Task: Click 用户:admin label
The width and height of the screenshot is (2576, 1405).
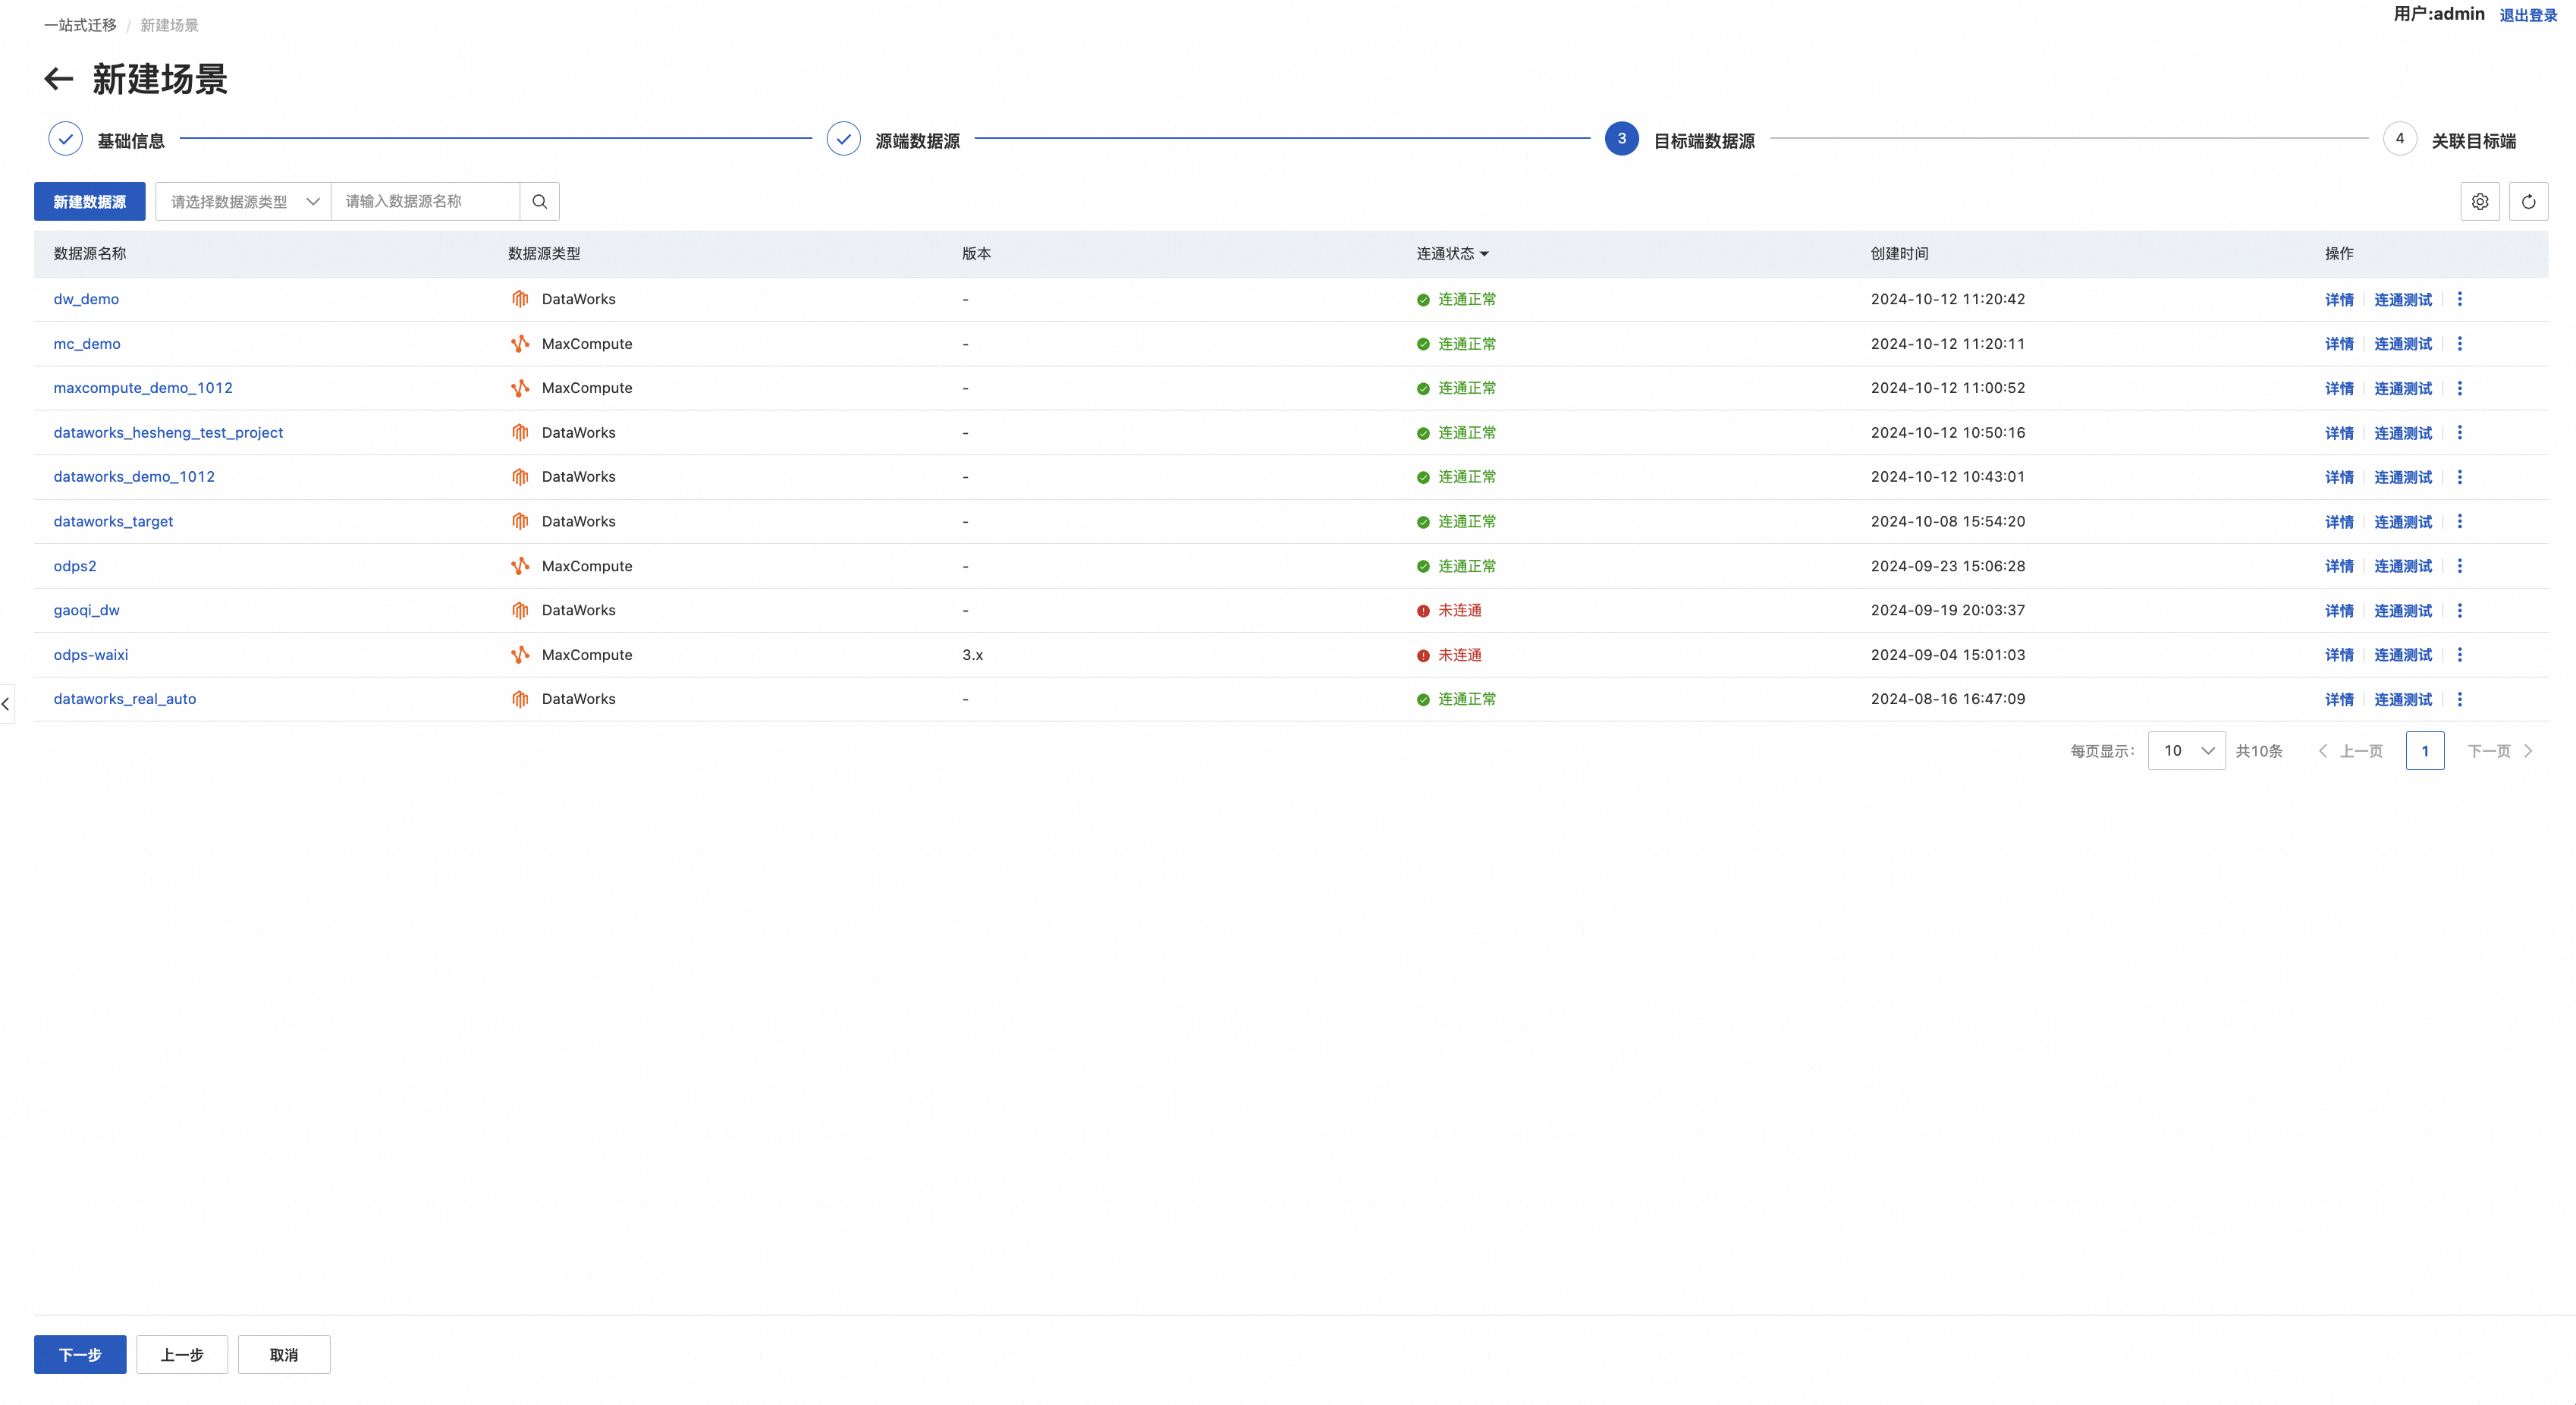Action: point(2438,14)
